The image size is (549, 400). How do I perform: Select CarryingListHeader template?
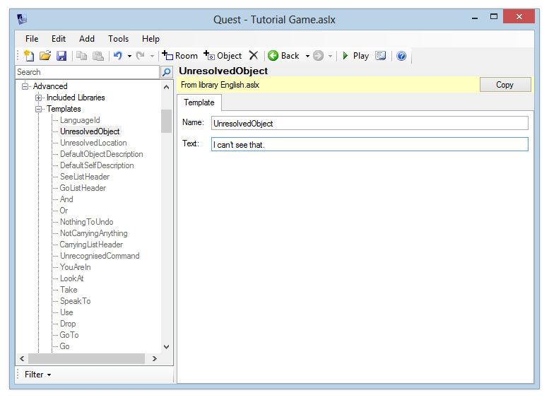(x=91, y=245)
